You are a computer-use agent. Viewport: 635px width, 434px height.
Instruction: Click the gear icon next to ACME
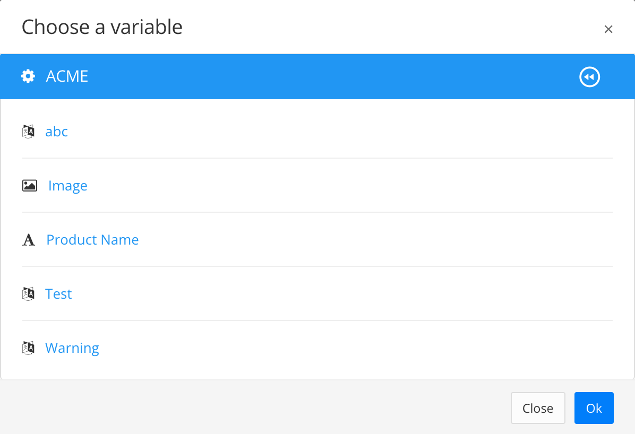(28, 76)
